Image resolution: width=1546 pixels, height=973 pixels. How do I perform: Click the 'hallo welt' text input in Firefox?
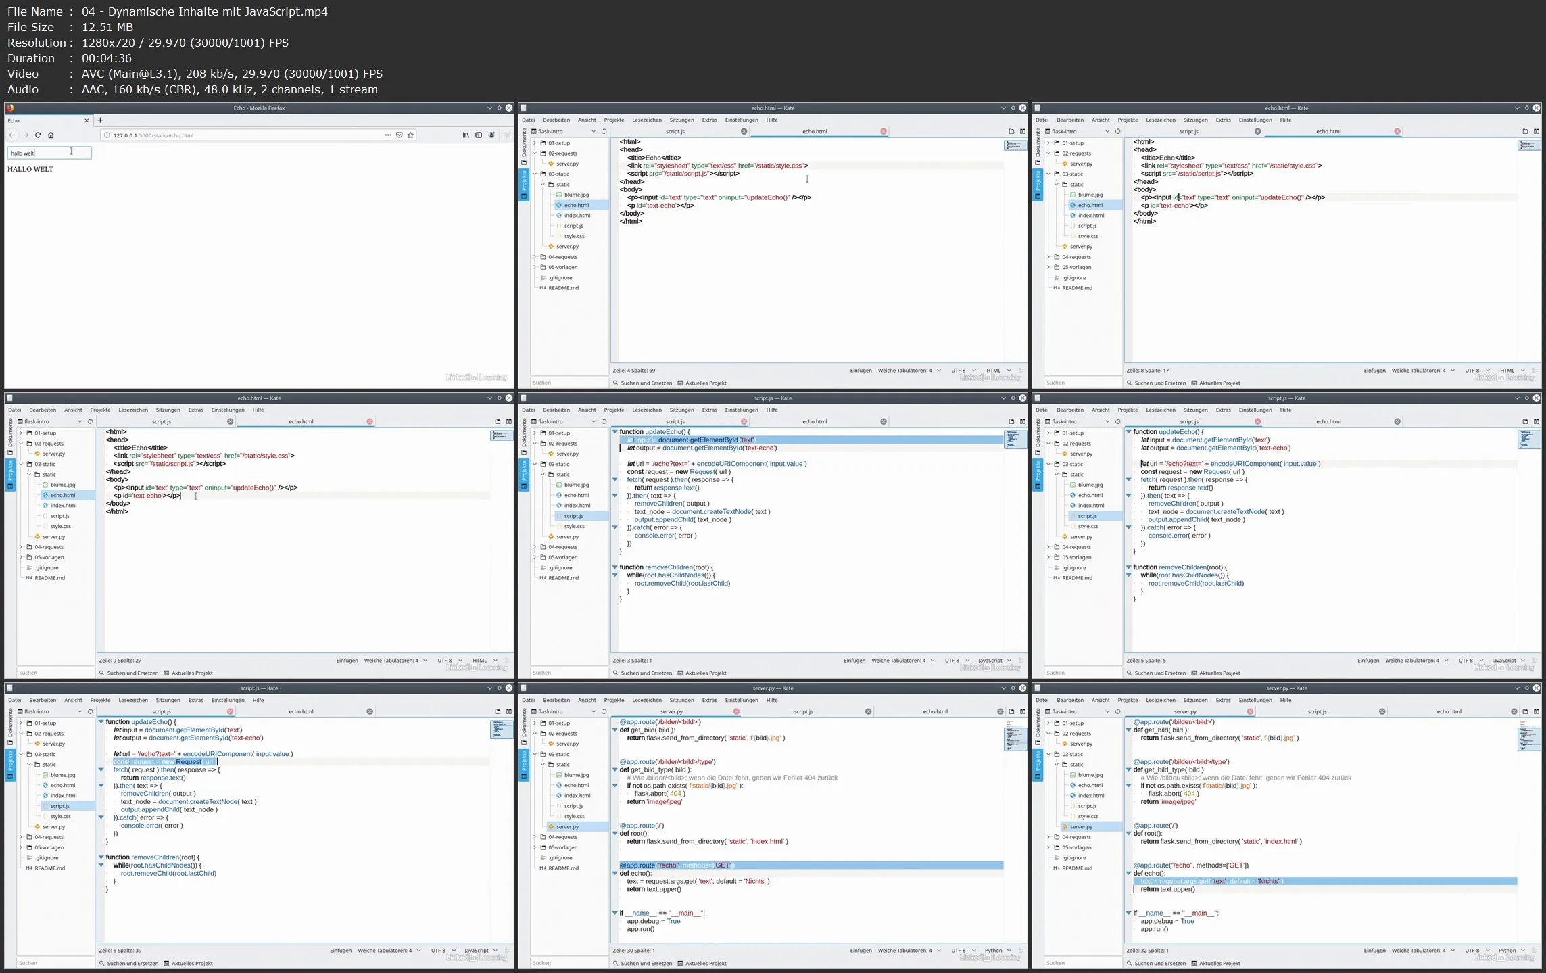click(x=49, y=153)
